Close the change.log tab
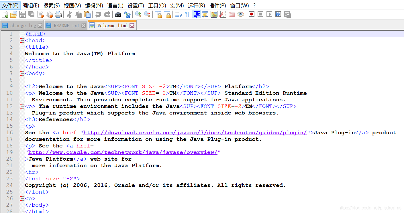The width and height of the screenshot is (404, 213). click(x=40, y=25)
